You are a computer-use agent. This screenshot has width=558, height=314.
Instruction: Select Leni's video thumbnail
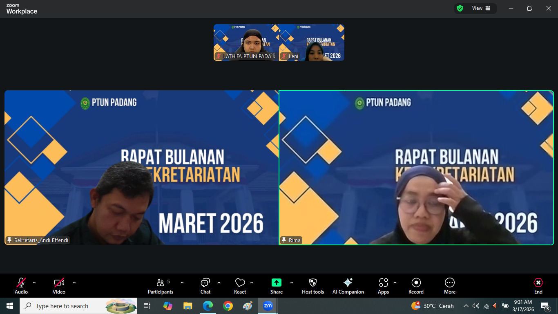coord(312,43)
